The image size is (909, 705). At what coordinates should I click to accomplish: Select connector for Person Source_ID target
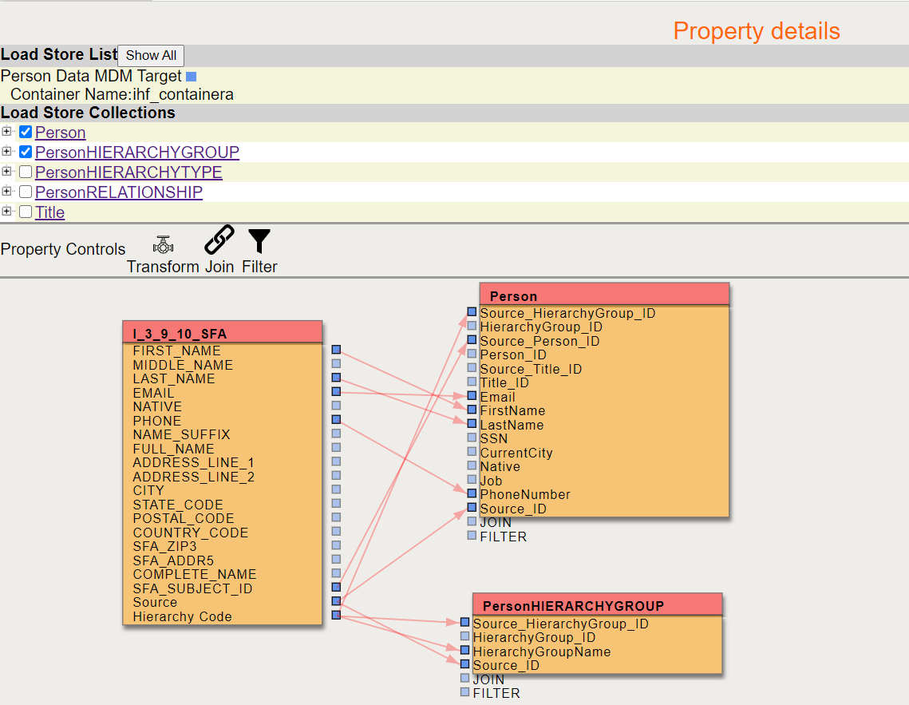point(472,507)
